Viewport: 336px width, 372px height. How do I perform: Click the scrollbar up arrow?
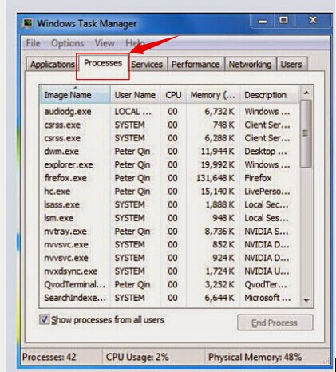(306, 93)
